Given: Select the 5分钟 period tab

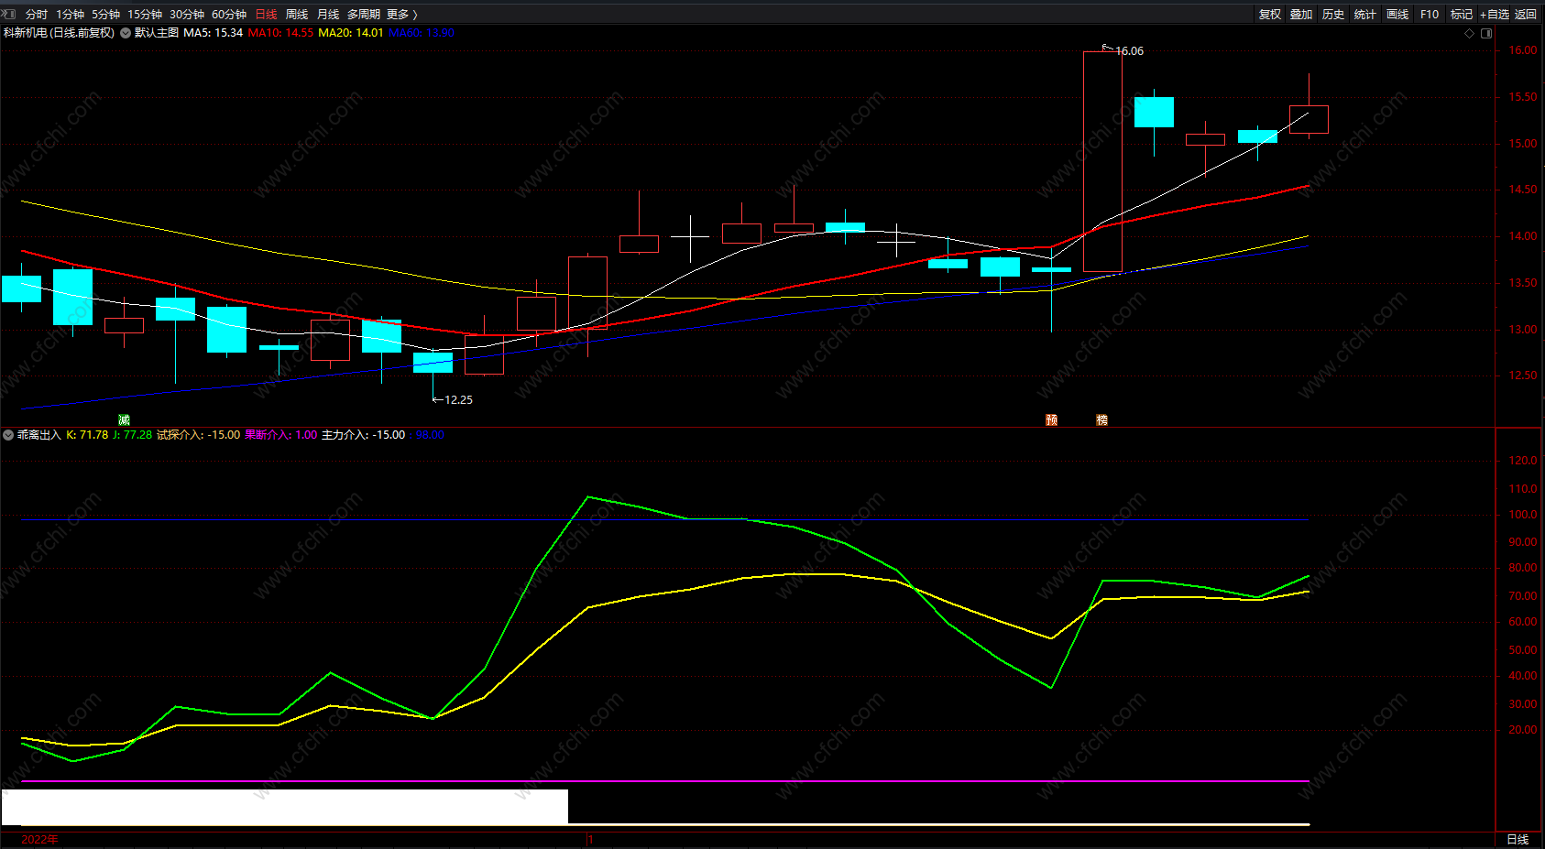Looking at the screenshot, I should click(x=105, y=15).
